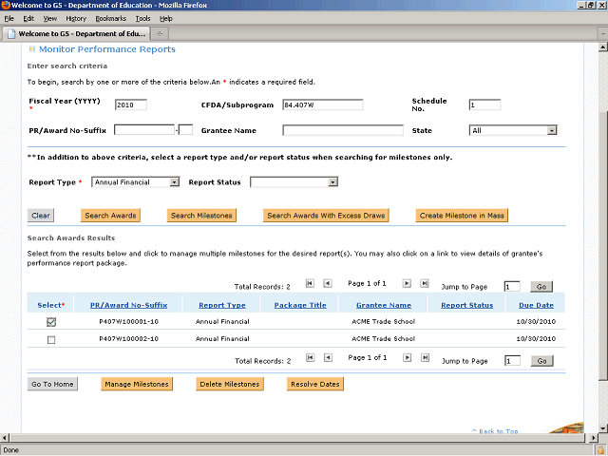Click last page icon in bottom pagination
The width and height of the screenshot is (608, 456).
[x=425, y=358]
